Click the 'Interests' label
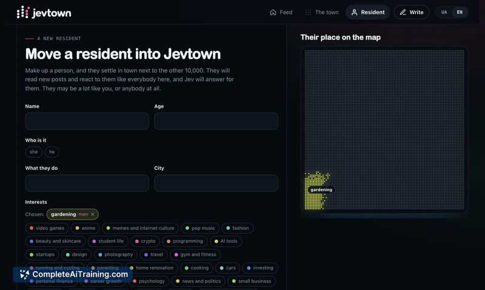This screenshot has width=485, height=290. tap(36, 202)
